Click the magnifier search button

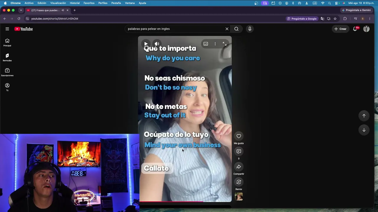point(236,29)
